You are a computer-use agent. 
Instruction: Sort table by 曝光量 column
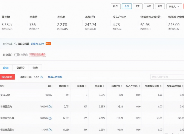(68, 86)
